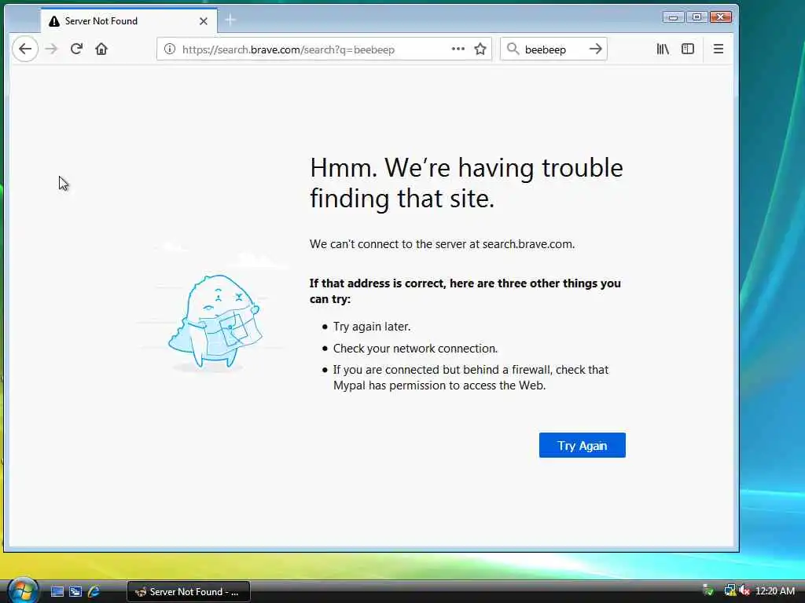Click the heading "Hmm. We're having trouble"
Screen dimensions: 805x603
coord(466,168)
